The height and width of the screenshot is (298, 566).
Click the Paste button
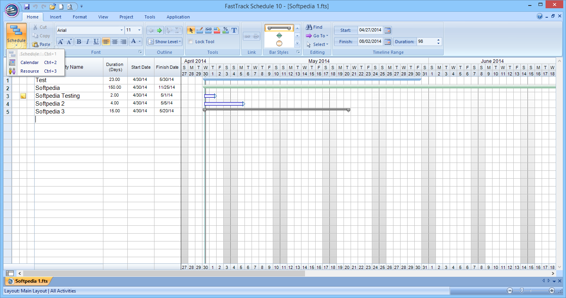pyautogui.click(x=41, y=44)
